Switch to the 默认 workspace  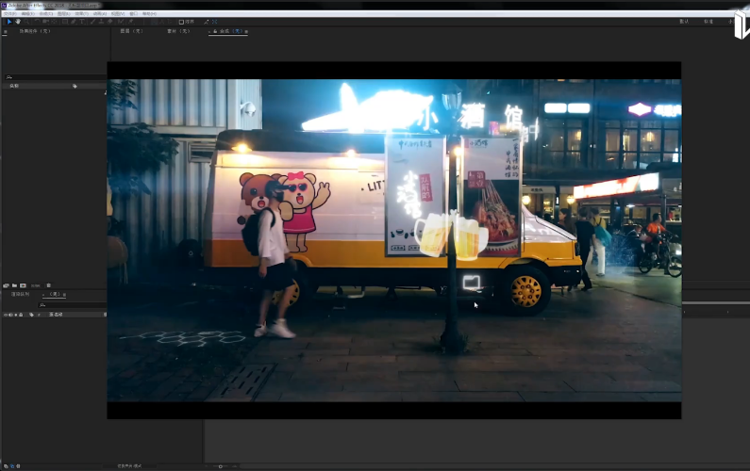[684, 22]
